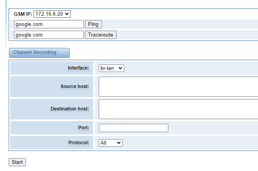Click the Interface label
Screen dimensions: 258x171
coord(78,68)
